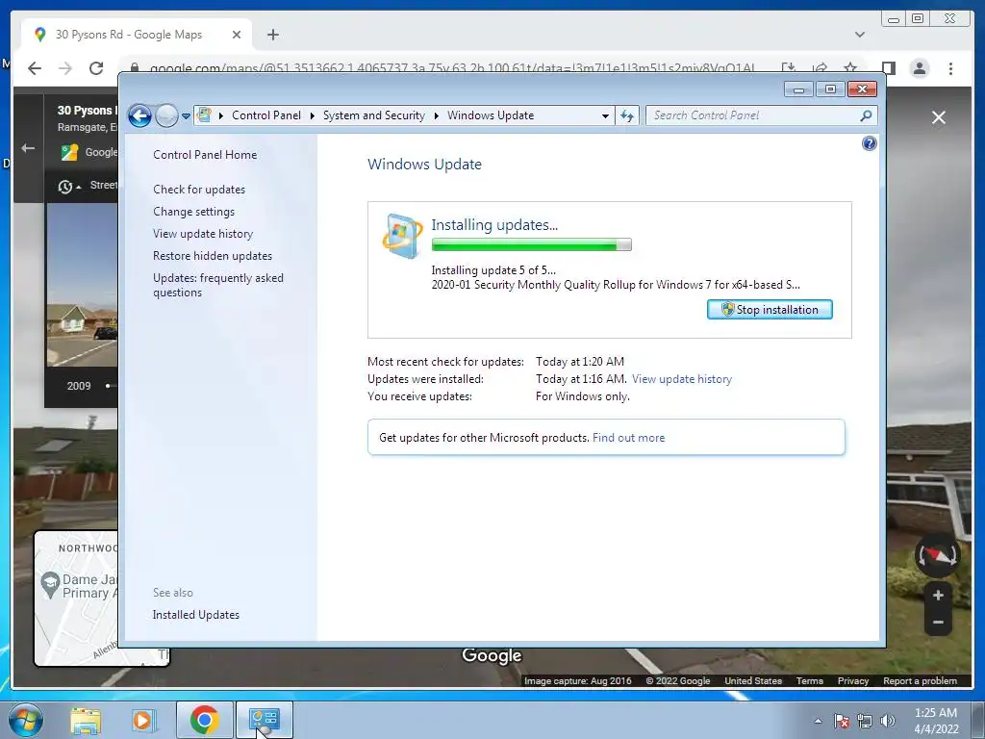Viewport: 985px width, 739px height.
Task: Open Report a problem link in Maps
Action: coord(920,680)
